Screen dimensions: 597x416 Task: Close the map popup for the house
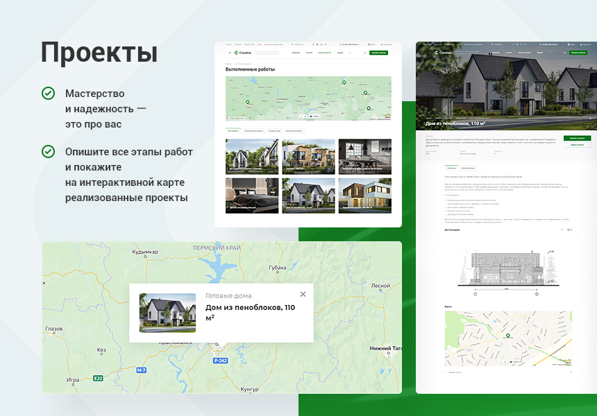coord(303,295)
